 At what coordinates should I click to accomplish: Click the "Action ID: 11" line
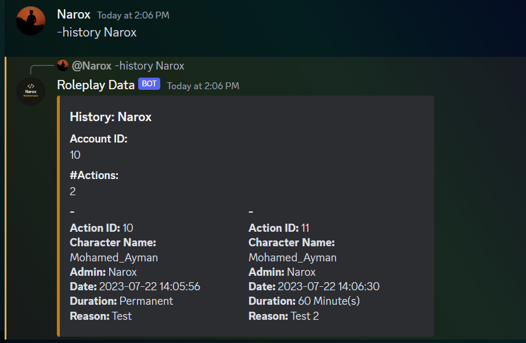[x=280, y=228]
